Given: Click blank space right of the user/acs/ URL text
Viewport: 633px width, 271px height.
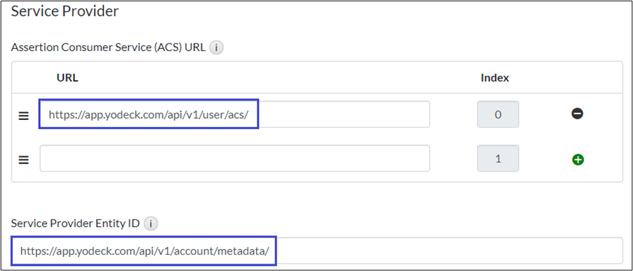Looking at the screenshot, I should 343,115.
